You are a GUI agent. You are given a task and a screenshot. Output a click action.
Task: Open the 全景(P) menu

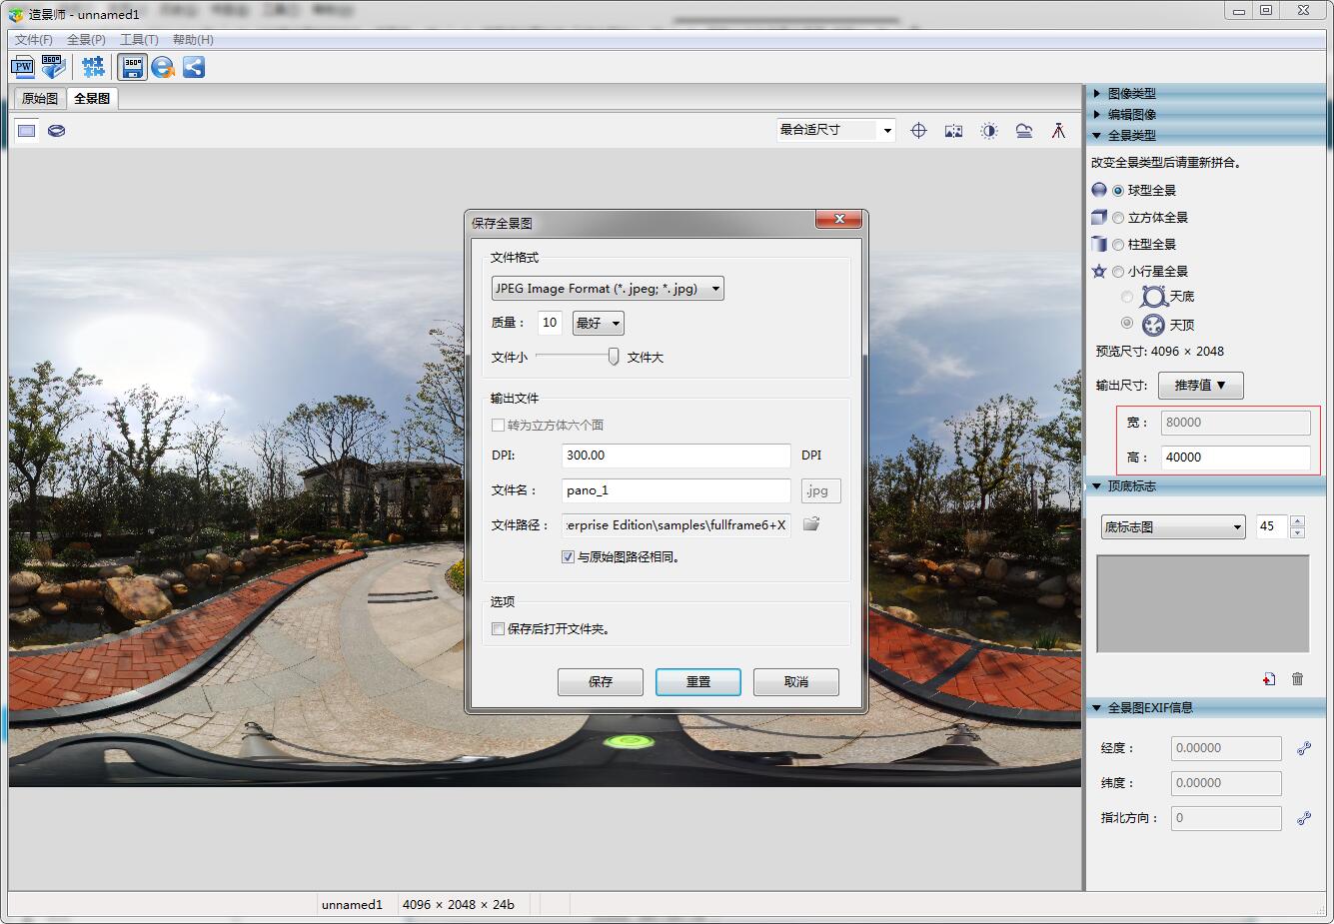(86, 40)
